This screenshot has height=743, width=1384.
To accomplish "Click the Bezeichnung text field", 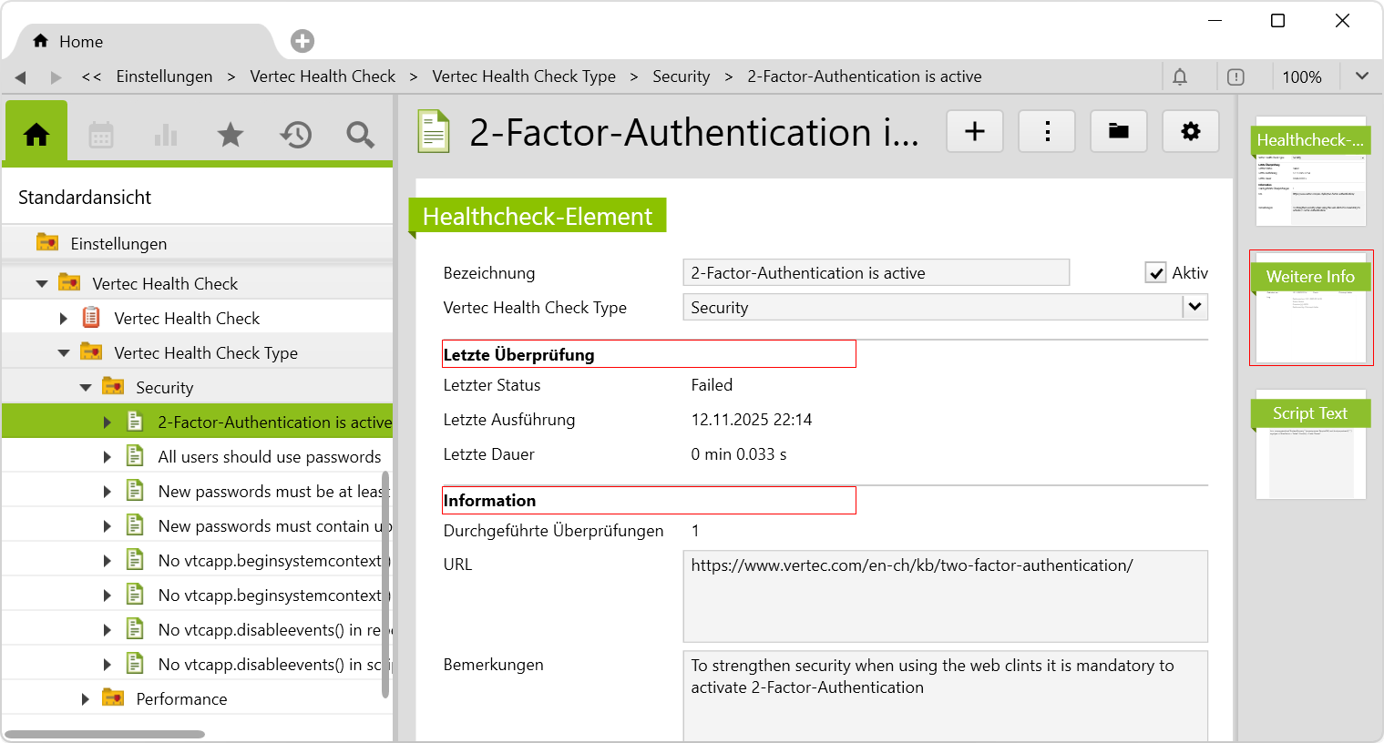I will coord(875,273).
